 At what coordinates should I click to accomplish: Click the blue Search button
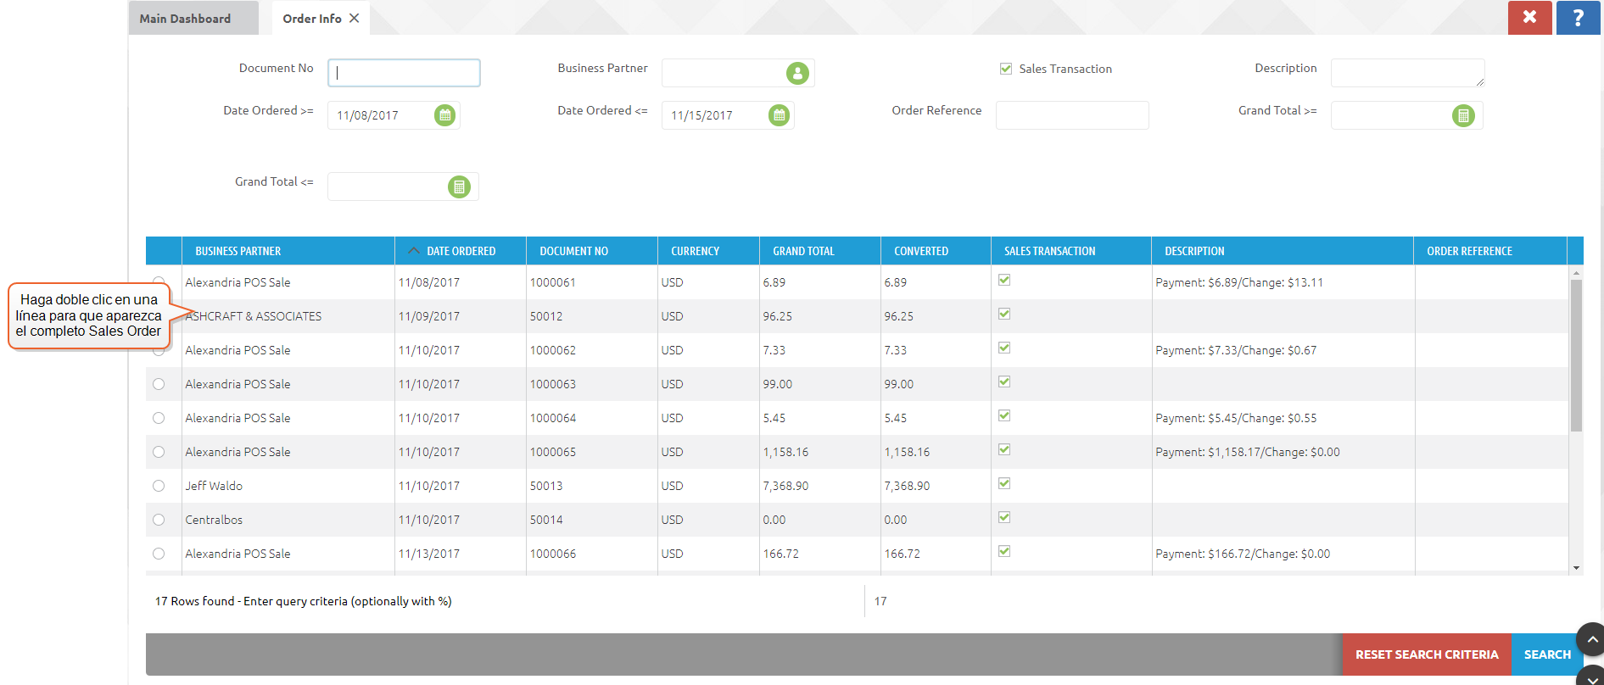click(x=1546, y=654)
